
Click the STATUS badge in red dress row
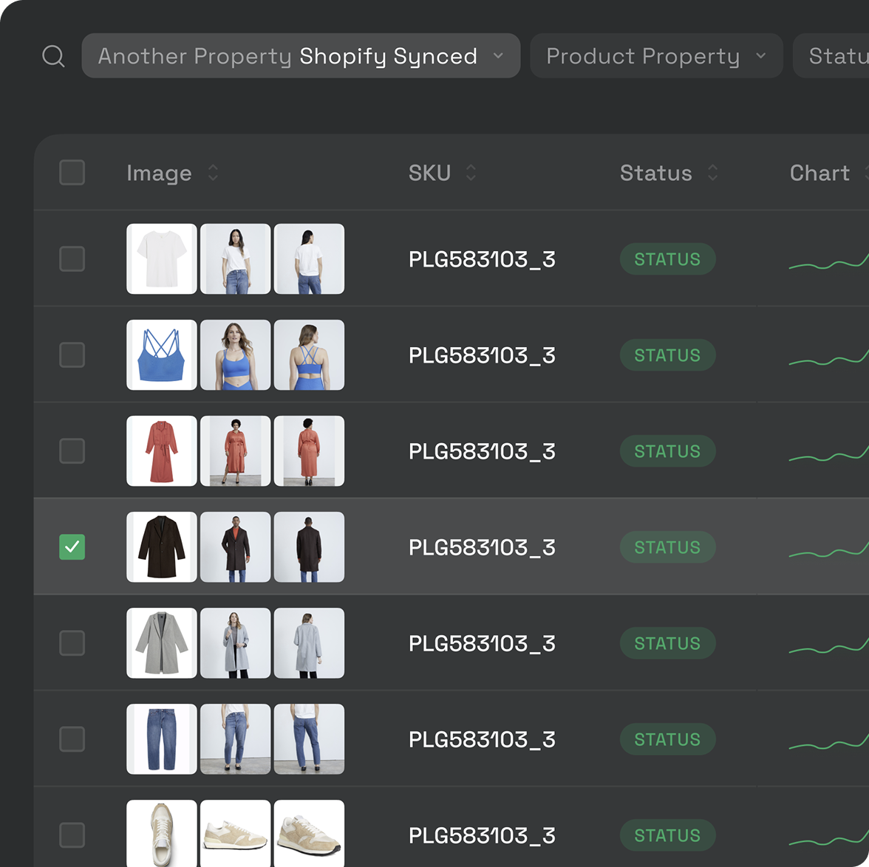(x=668, y=451)
